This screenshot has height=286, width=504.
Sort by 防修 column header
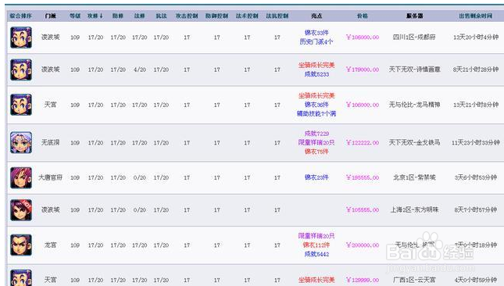[118, 16]
